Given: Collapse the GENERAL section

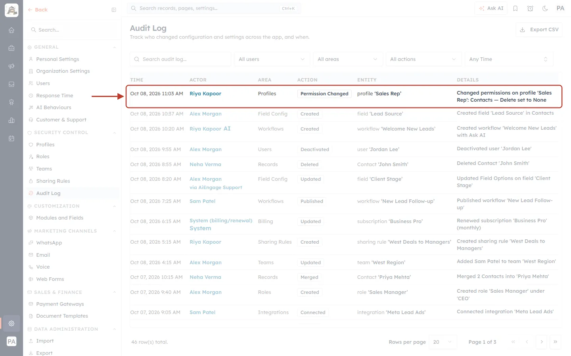Looking at the screenshot, I should click(x=115, y=47).
